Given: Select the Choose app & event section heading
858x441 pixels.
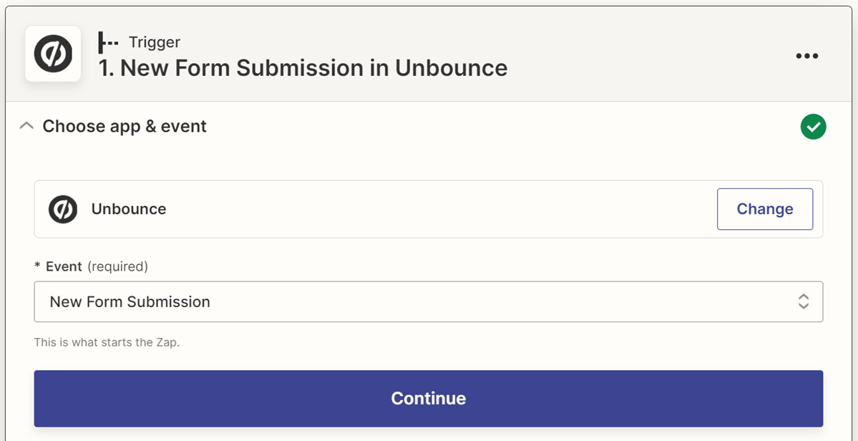Looking at the screenshot, I should pyautogui.click(x=125, y=126).
